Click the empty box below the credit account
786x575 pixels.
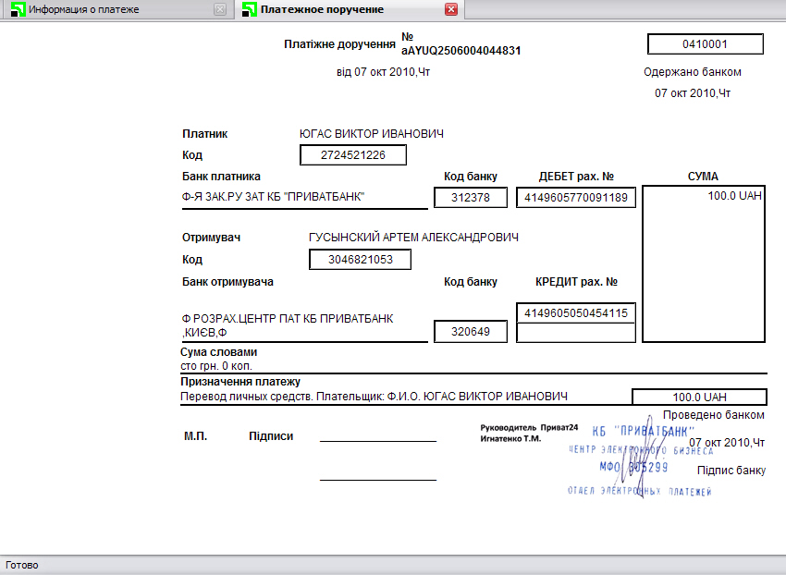tap(576, 333)
